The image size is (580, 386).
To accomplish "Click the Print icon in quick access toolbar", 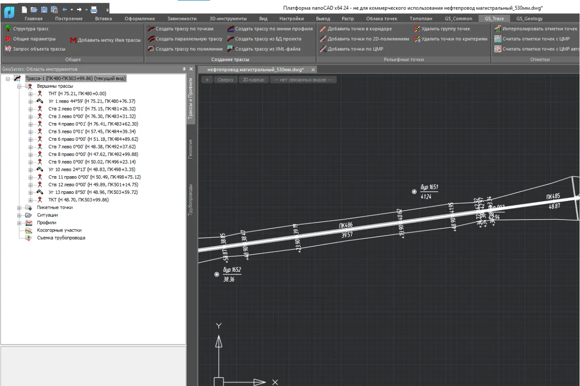I will [x=94, y=9].
